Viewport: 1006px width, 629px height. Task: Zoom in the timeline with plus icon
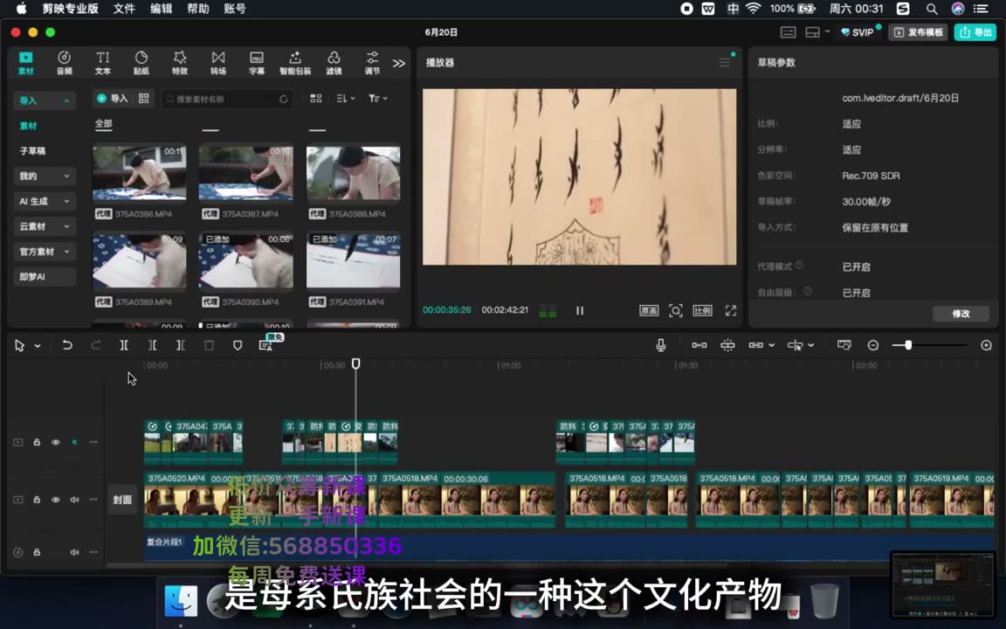(986, 345)
